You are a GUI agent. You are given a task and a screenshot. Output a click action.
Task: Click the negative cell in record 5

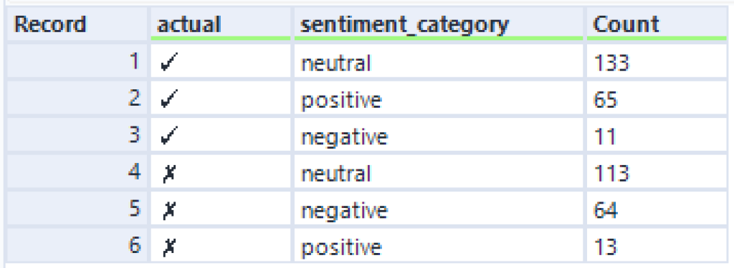(438, 209)
